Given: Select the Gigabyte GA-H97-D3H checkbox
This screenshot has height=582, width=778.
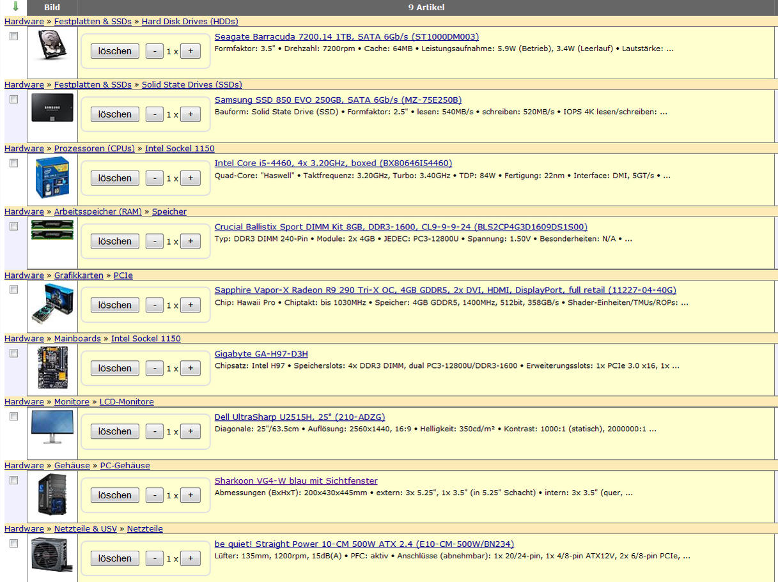Looking at the screenshot, I should pos(14,353).
